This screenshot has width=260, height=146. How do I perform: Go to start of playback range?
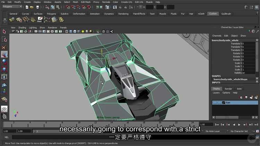[217, 124]
